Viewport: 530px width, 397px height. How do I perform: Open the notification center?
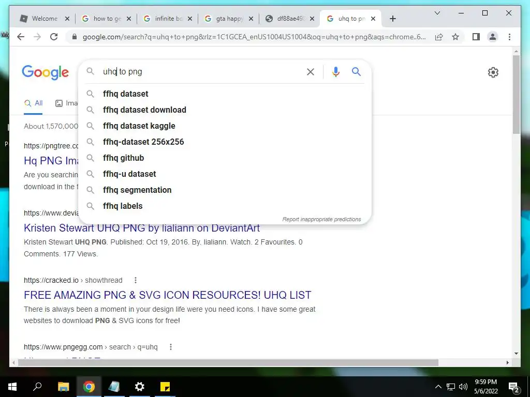pos(513,387)
